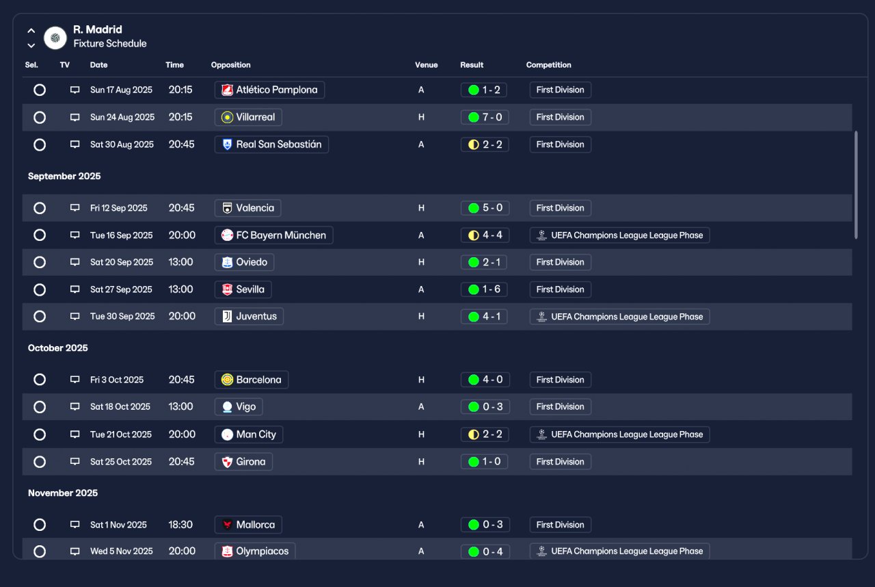Click the Juventus club crest
The height and width of the screenshot is (587, 875).
point(227,317)
